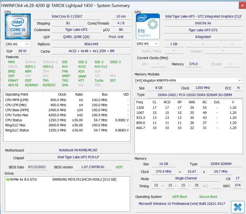
Task: Click the Intel Core i5-1135G7 name field
Action: tap(67, 16)
